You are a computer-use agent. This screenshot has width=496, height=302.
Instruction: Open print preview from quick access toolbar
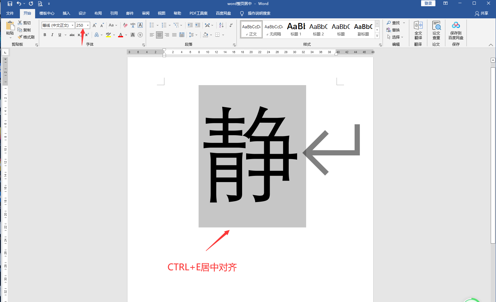[x=40, y=4]
